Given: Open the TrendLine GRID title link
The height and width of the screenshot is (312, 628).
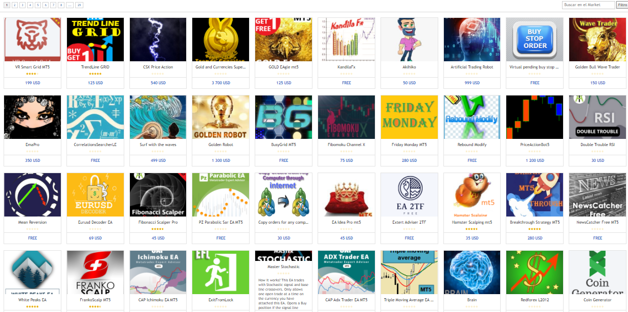Looking at the screenshot, I should (x=95, y=67).
